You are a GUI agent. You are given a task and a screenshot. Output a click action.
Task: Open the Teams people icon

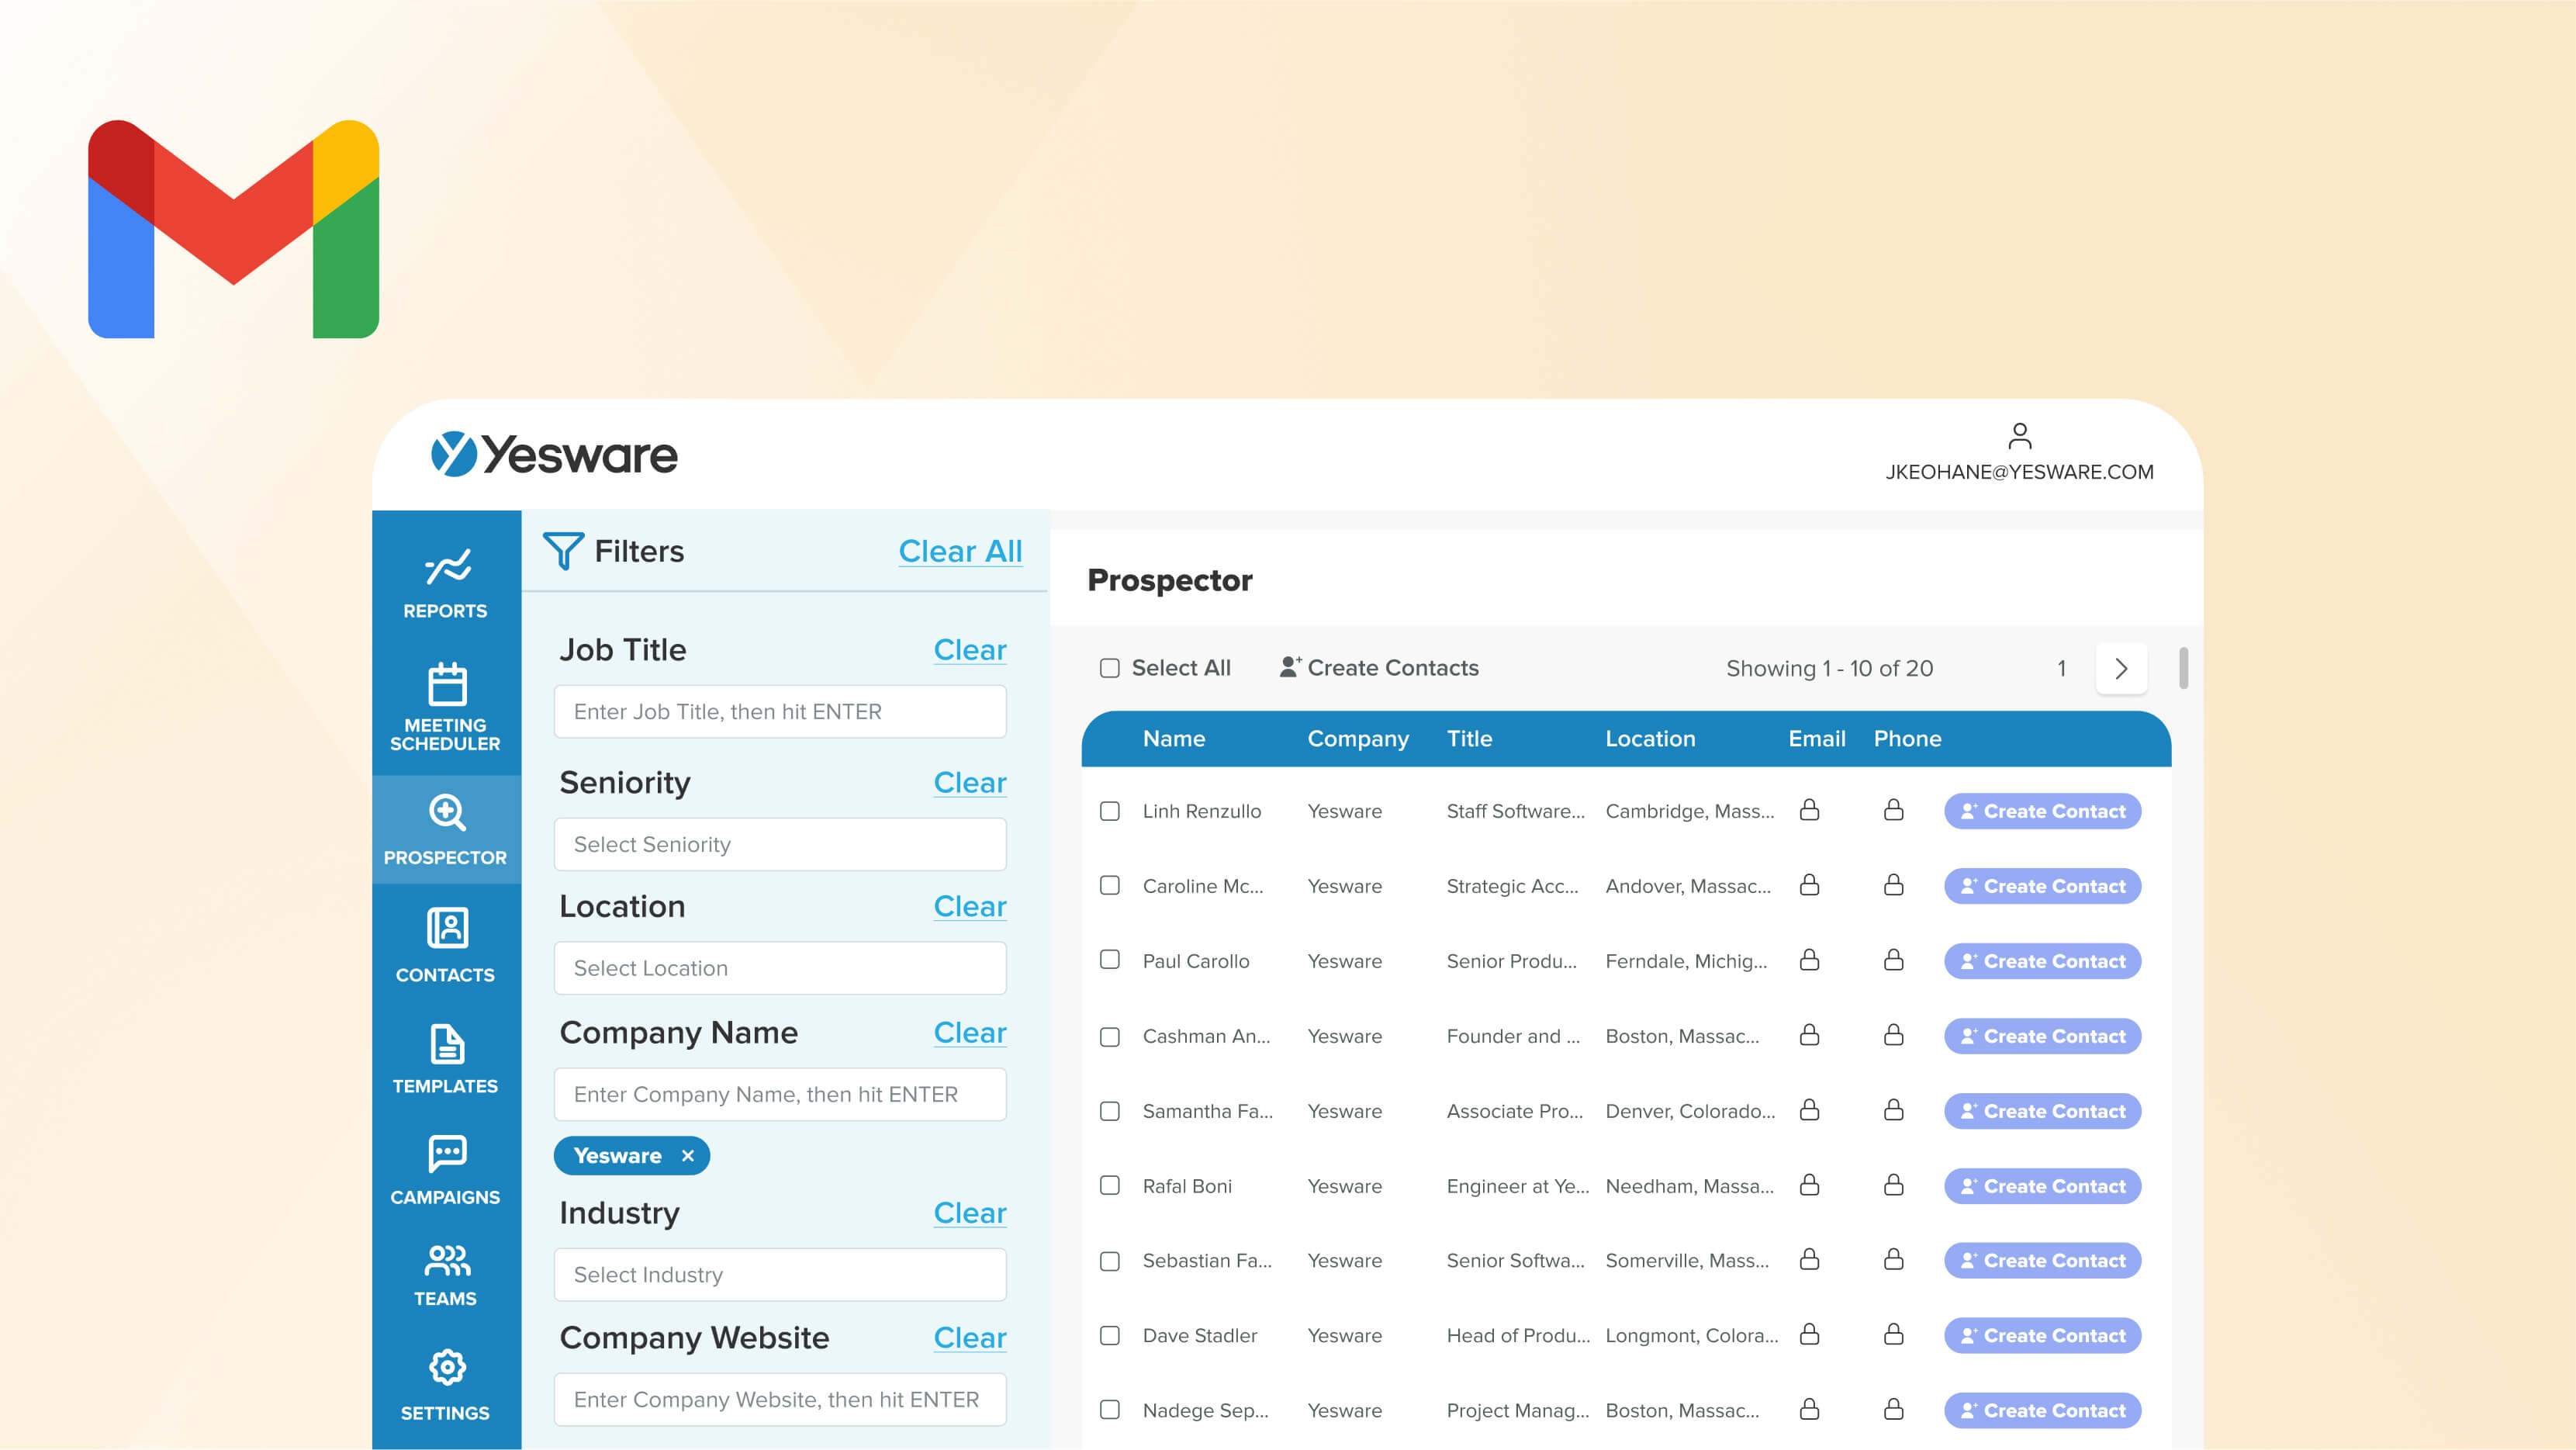447,1261
